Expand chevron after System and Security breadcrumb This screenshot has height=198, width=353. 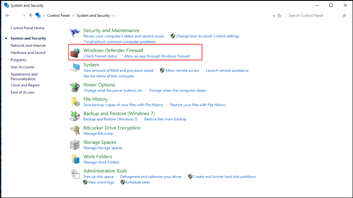tap(113, 15)
